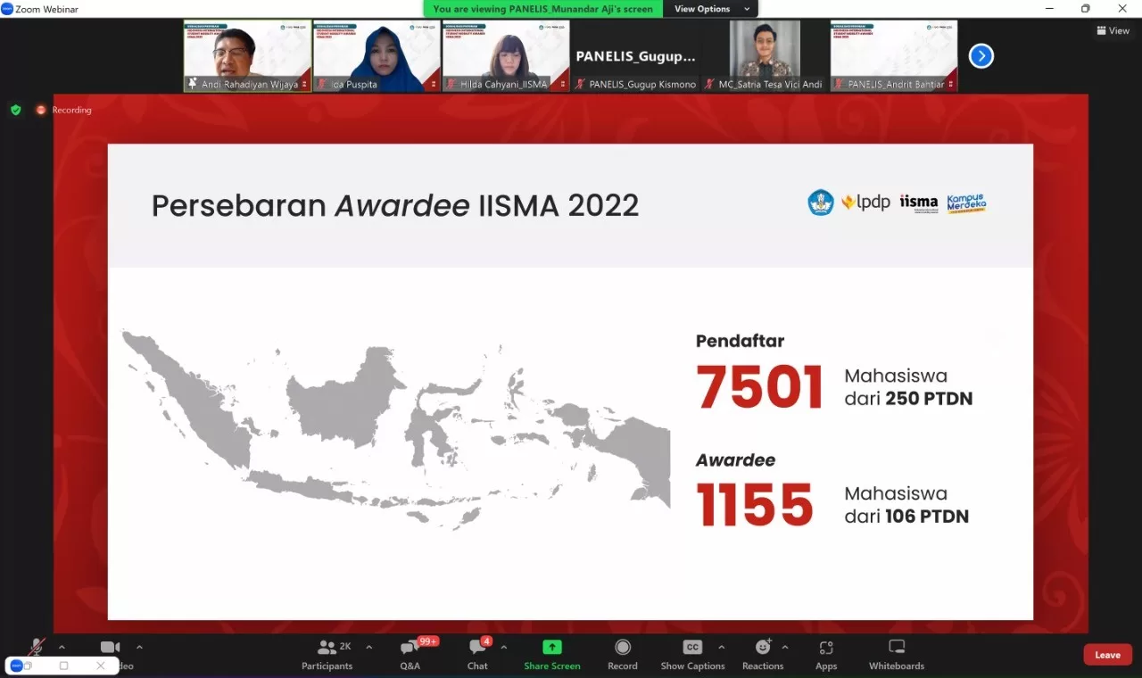Select Iqa Puspita's video thumbnail
The image size is (1142, 678).
(377, 55)
